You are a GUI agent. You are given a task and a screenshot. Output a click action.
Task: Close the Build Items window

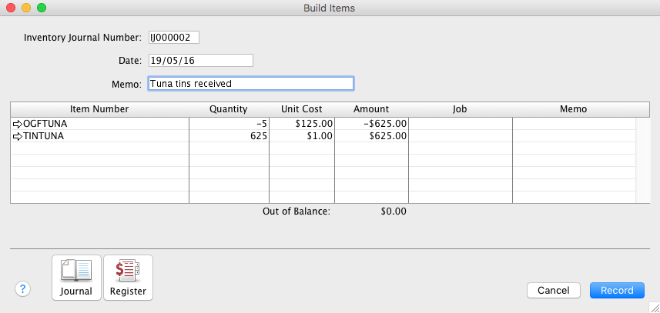pyautogui.click(x=11, y=8)
